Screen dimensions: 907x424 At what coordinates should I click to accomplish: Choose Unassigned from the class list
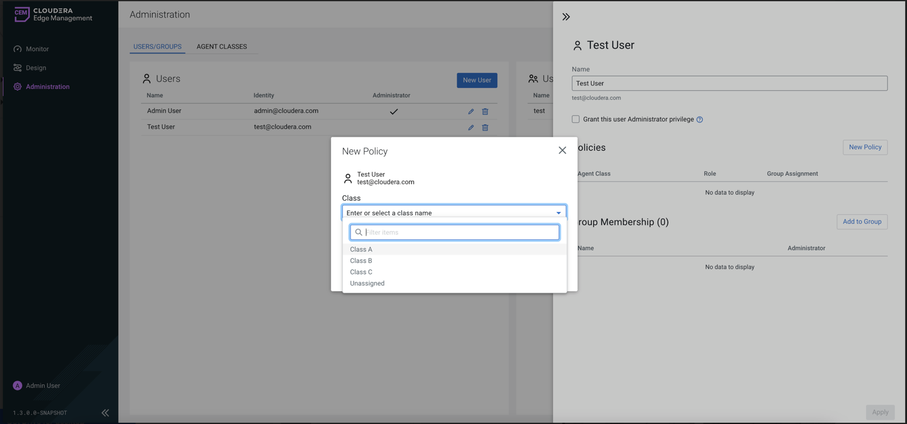[x=367, y=283]
